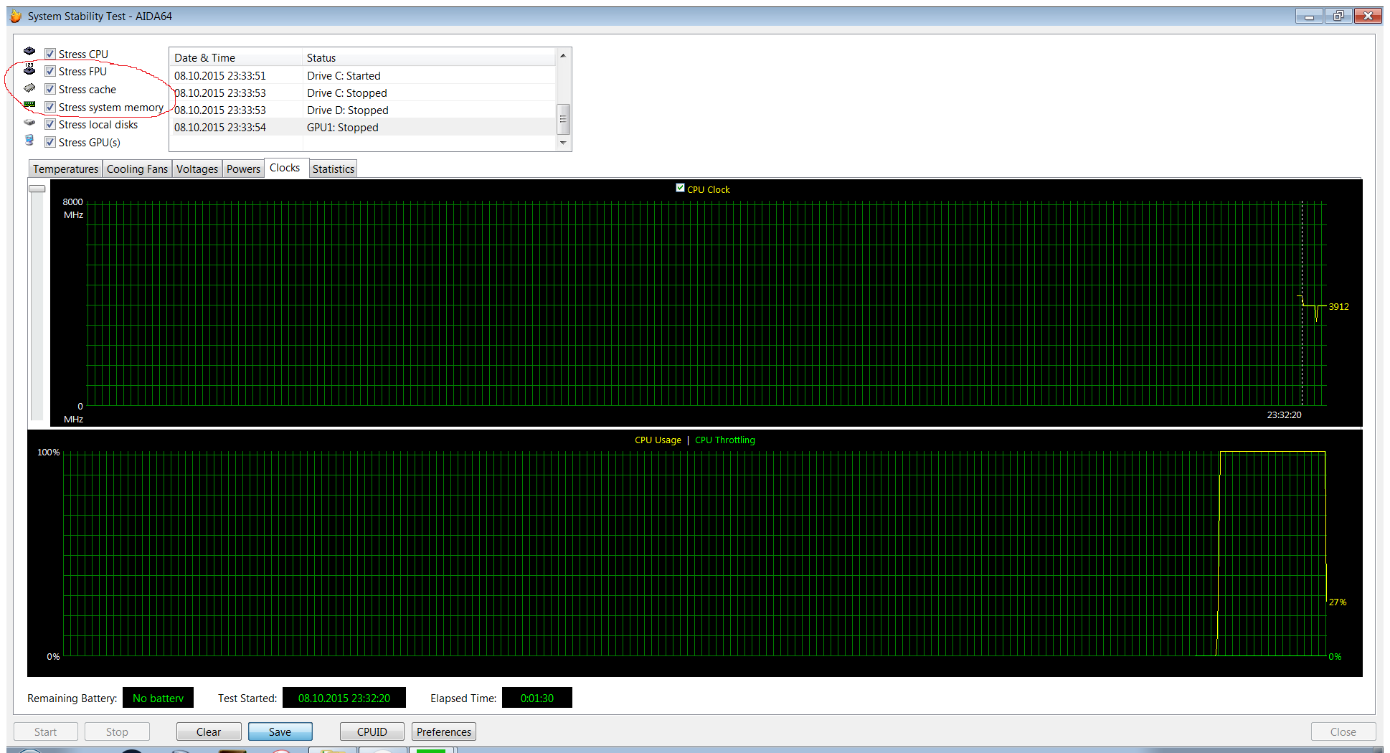This screenshot has height=753, width=1390.
Task: Uncheck the Stress FPU checkbox
Action: 50,71
